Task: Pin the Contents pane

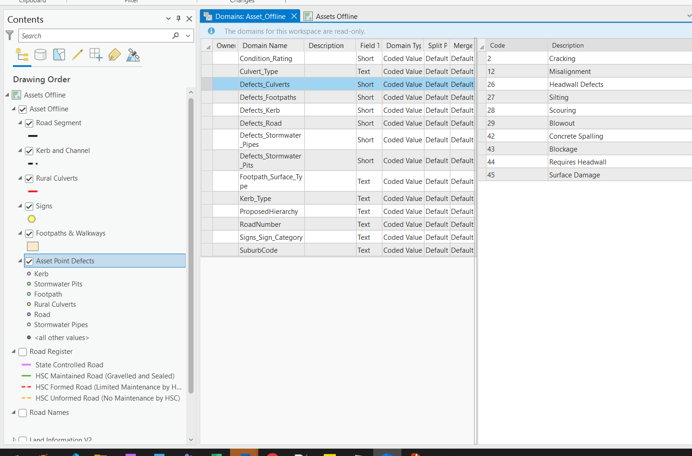Action: pyautogui.click(x=178, y=18)
